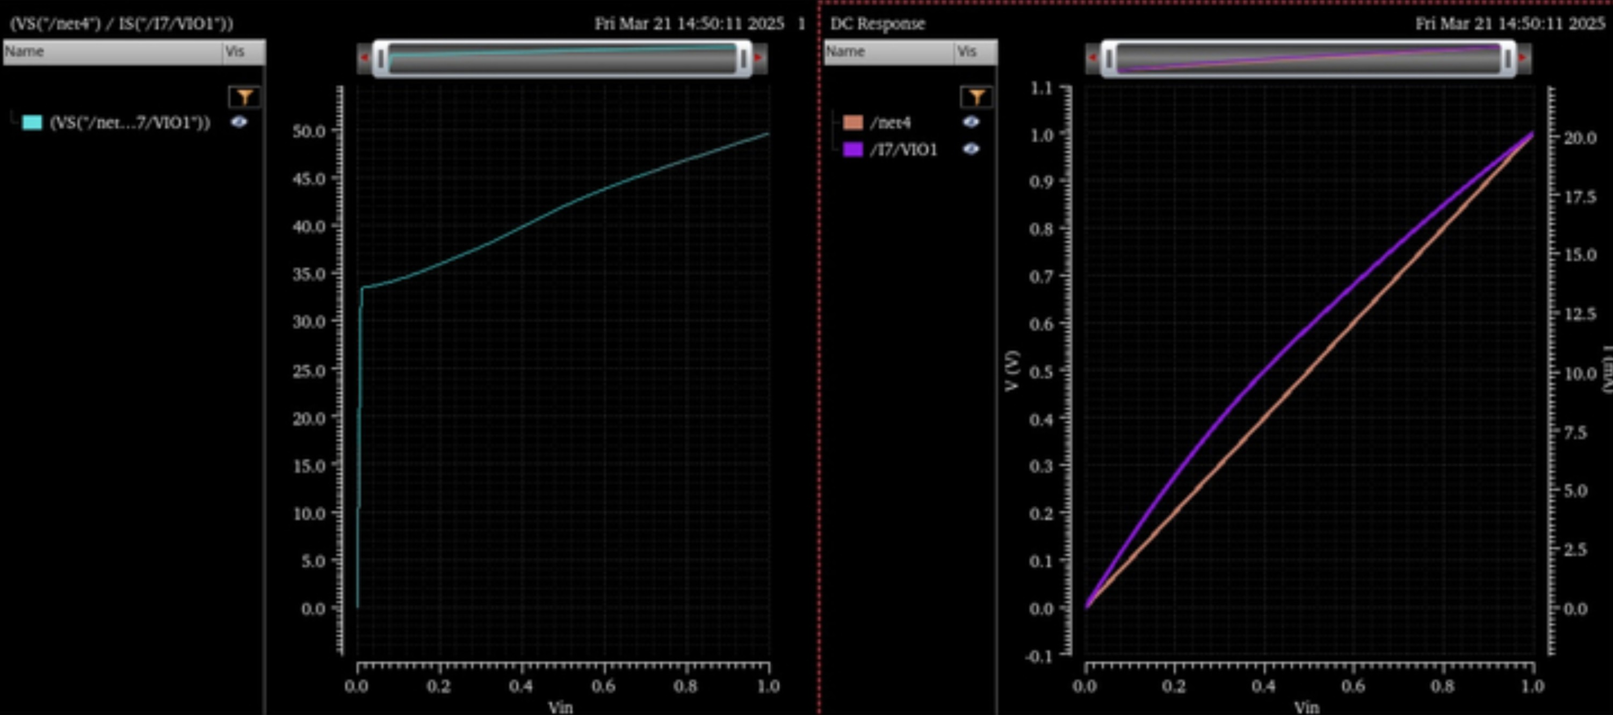Image resolution: width=1613 pixels, height=715 pixels.
Task: Click left red arrow of DC Response zoom bar
Action: [x=1093, y=57]
